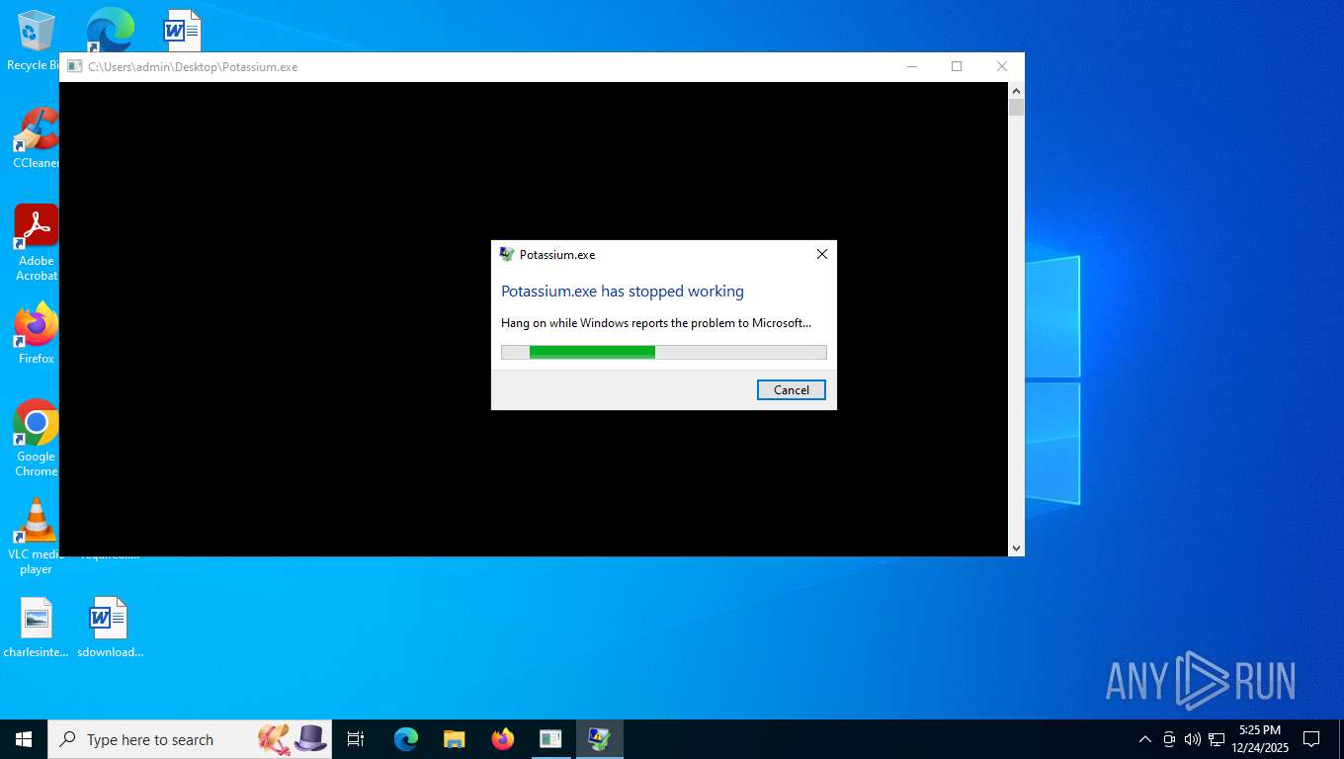Select the Potassium.exe taskbar button

click(x=599, y=739)
